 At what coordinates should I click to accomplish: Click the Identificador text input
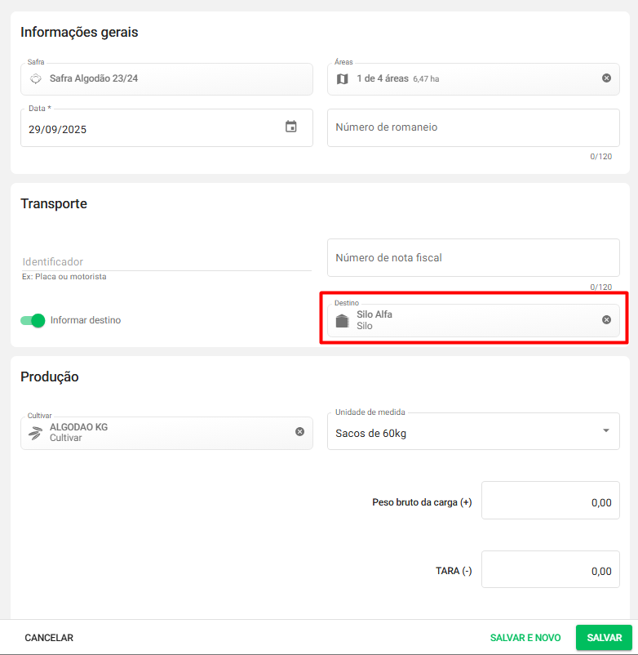166,261
